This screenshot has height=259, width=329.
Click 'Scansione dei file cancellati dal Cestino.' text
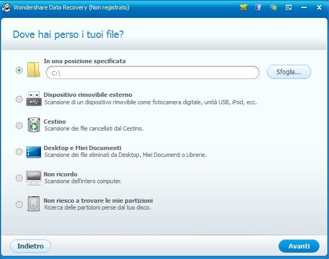[x=94, y=128]
